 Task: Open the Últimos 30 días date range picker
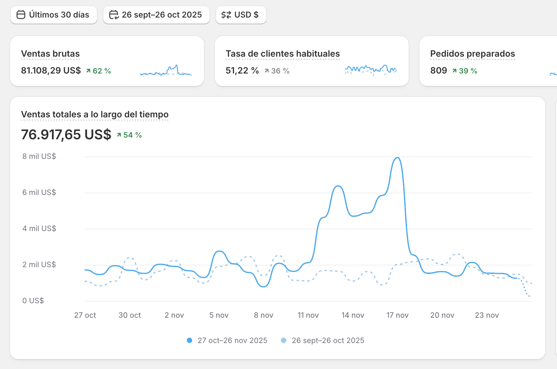tap(54, 15)
